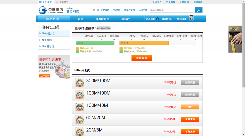Go to 首頁 in navigation bar

tap(80, 19)
